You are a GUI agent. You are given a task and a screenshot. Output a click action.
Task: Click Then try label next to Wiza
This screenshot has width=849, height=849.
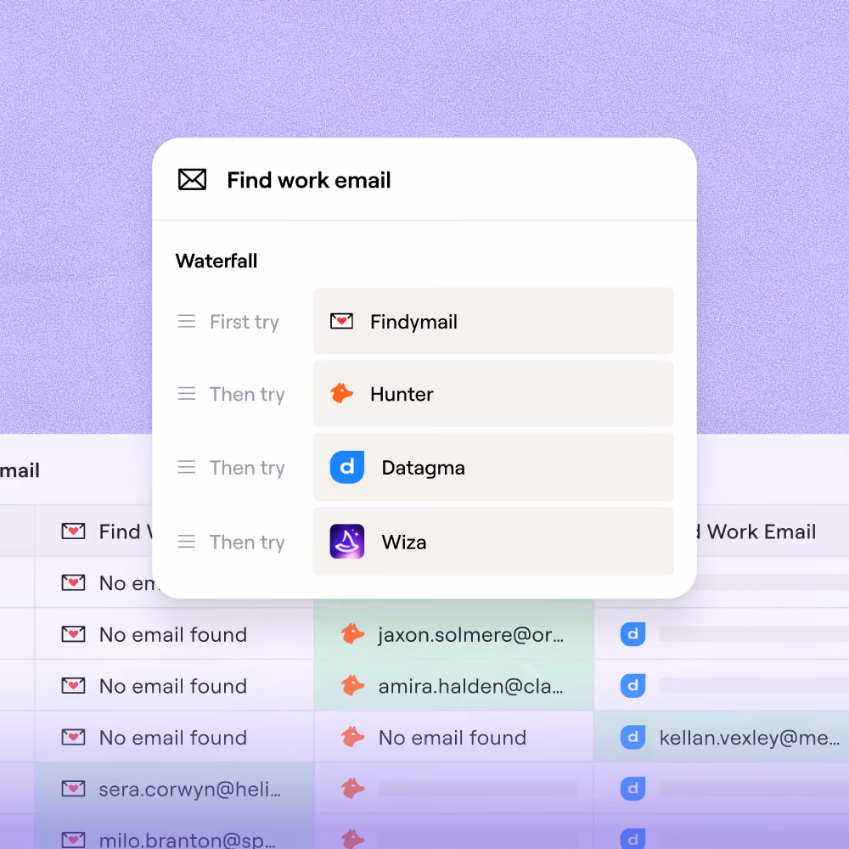[247, 543]
